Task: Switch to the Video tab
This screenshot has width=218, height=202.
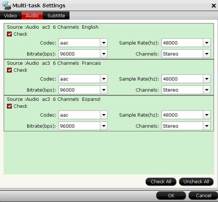Action: coord(11,15)
